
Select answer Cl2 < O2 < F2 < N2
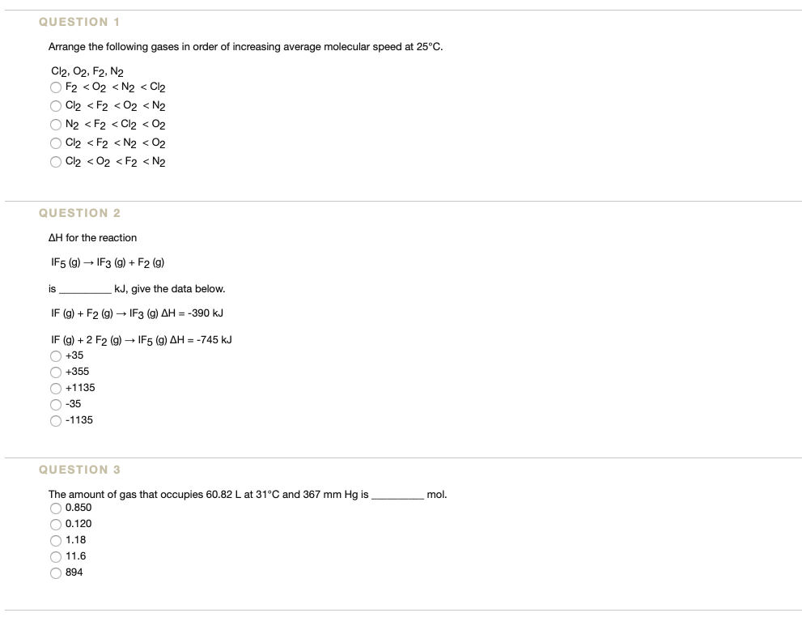55,161
